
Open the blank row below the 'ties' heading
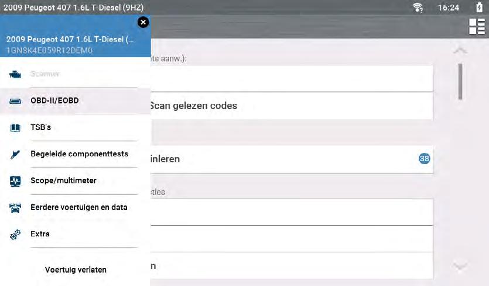[292, 212]
